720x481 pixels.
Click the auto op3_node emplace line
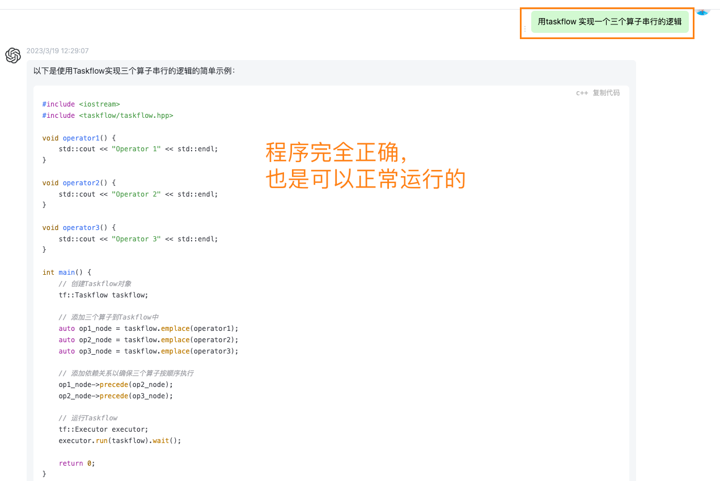click(x=149, y=351)
